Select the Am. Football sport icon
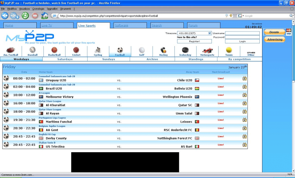 [11, 51]
